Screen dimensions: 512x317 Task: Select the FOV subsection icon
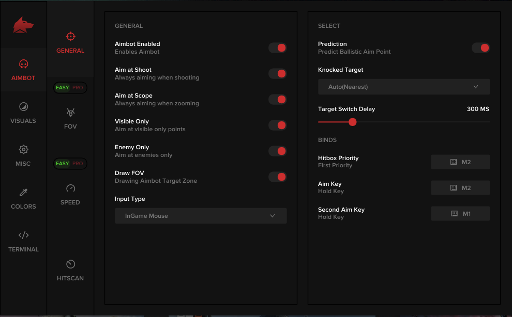click(x=70, y=118)
